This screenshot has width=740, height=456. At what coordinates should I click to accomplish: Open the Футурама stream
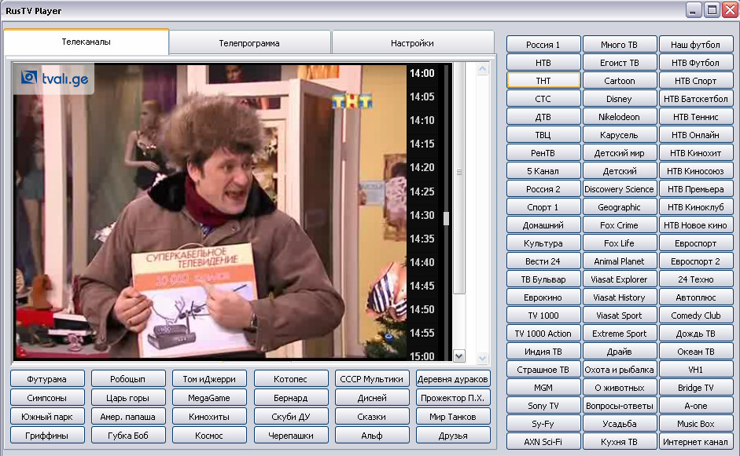47,379
